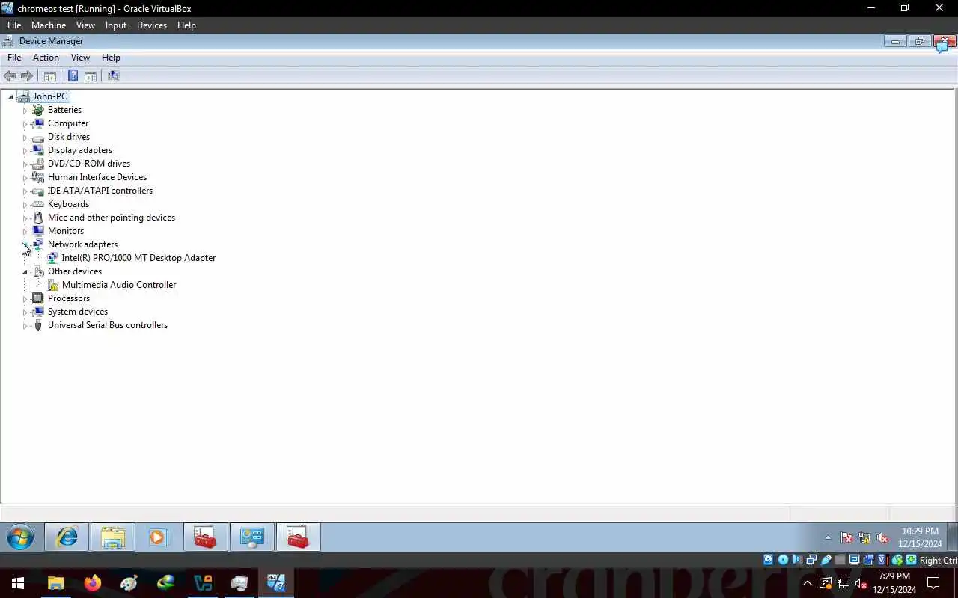The height and width of the screenshot is (598, 958).
Task: Expand the Batteries node arrow
Action: [25, 111]
